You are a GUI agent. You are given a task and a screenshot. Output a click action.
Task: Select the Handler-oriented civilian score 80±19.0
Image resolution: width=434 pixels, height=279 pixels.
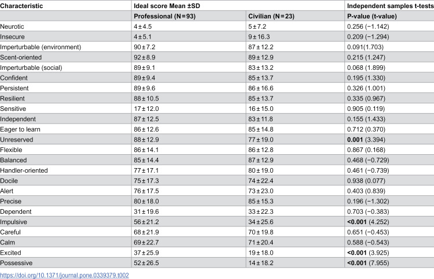tap(261, 170)
